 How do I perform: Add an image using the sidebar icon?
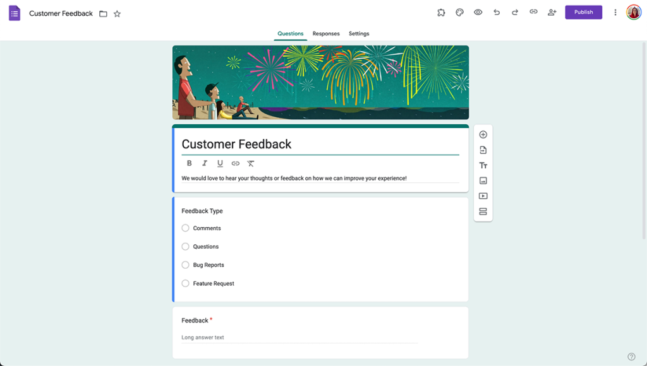[483, 180]
